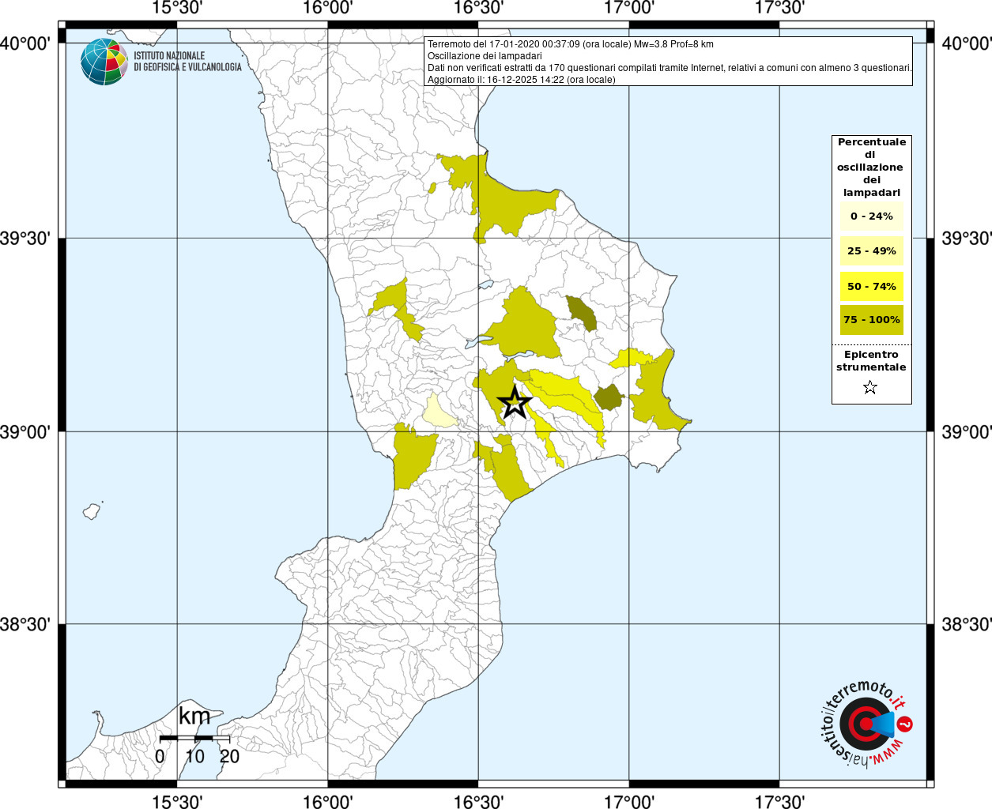The image size is (992, 809).
Task: Click the INGV globe logo
Action: [x=104, y=62]
